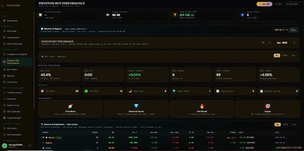Open Live Prices page

(17, 82)
